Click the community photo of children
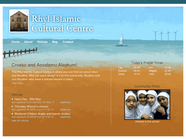Screen dimensions: 186x139 pyautogui.click(x=147, y=105)
